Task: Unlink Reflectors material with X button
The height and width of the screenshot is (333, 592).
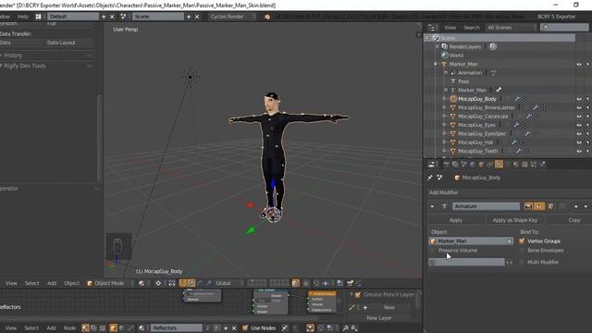Action: (234, 327)
